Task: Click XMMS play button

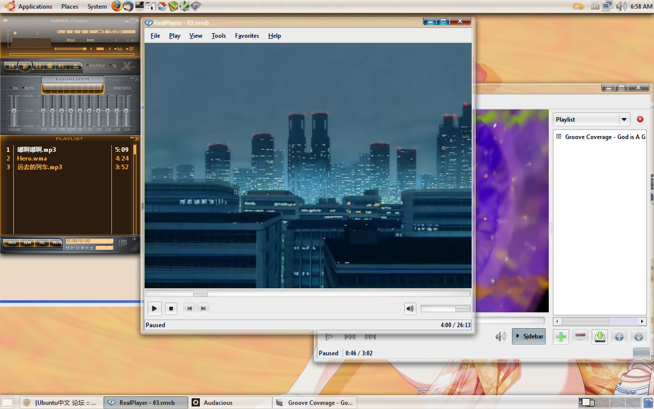Action: [x=25, y=66]
